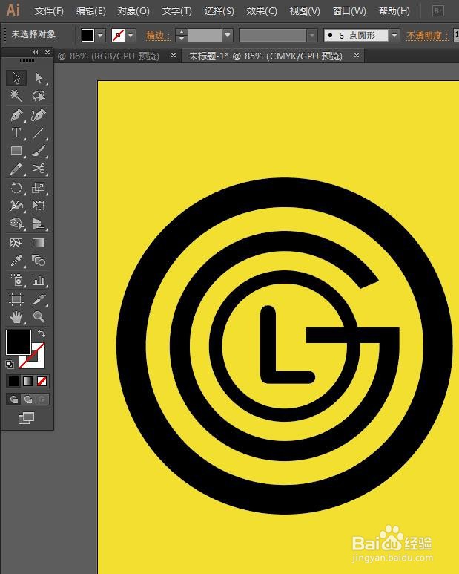Viewport: 459px width, 574px height.
Task: Open the 文件(F) menu
Action: pyautogui.click(x=49, y=11)
